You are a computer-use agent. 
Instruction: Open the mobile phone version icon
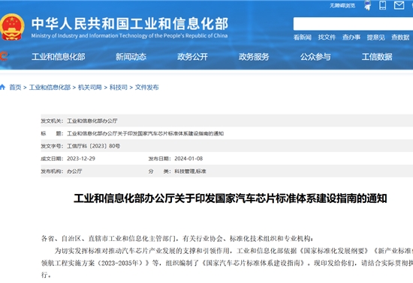coord(383,5)
